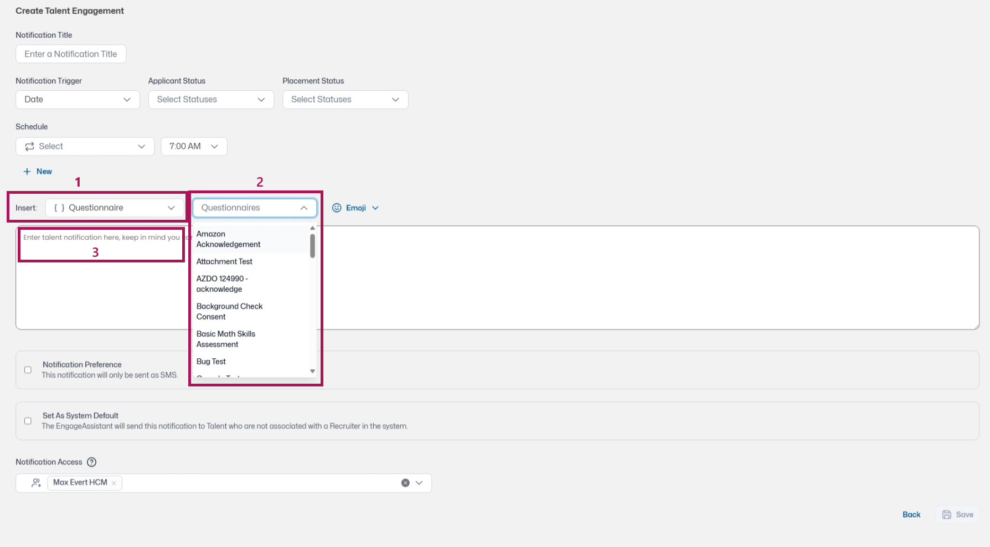Open the Notification Trigger Date dropdown
990x547 pixels.
(x=78, y=100)
